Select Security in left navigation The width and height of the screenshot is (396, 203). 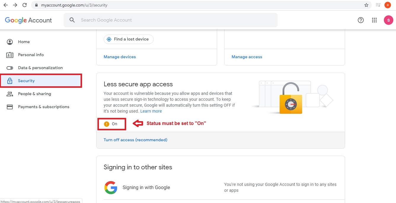(x=26, y=81)
